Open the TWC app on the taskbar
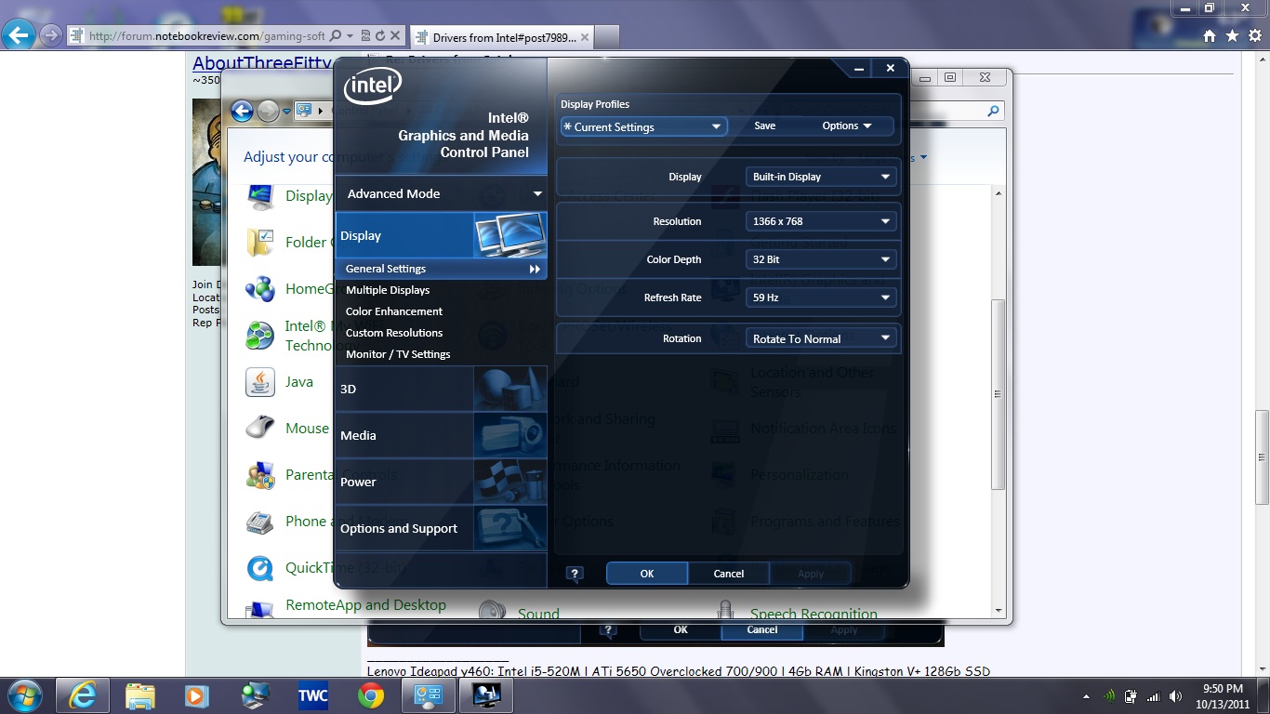The image size is (1270, 714). (x=313, y=695)
